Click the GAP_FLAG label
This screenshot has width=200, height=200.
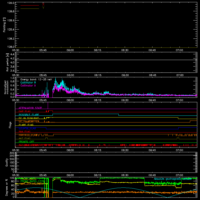(24, 111)
